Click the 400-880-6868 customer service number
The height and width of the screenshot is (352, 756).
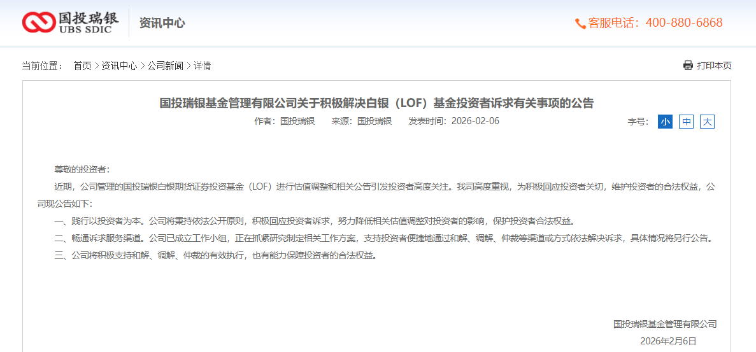pos(683,23)
